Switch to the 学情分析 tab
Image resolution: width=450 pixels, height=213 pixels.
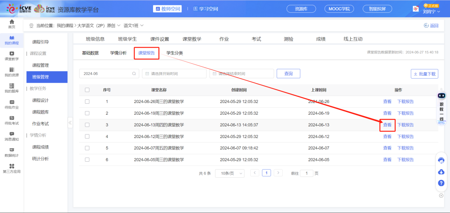118,53
